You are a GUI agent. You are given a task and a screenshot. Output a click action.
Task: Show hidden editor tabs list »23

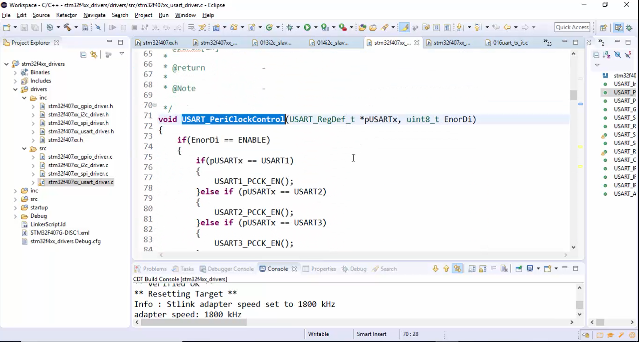[x=548, y=42]
